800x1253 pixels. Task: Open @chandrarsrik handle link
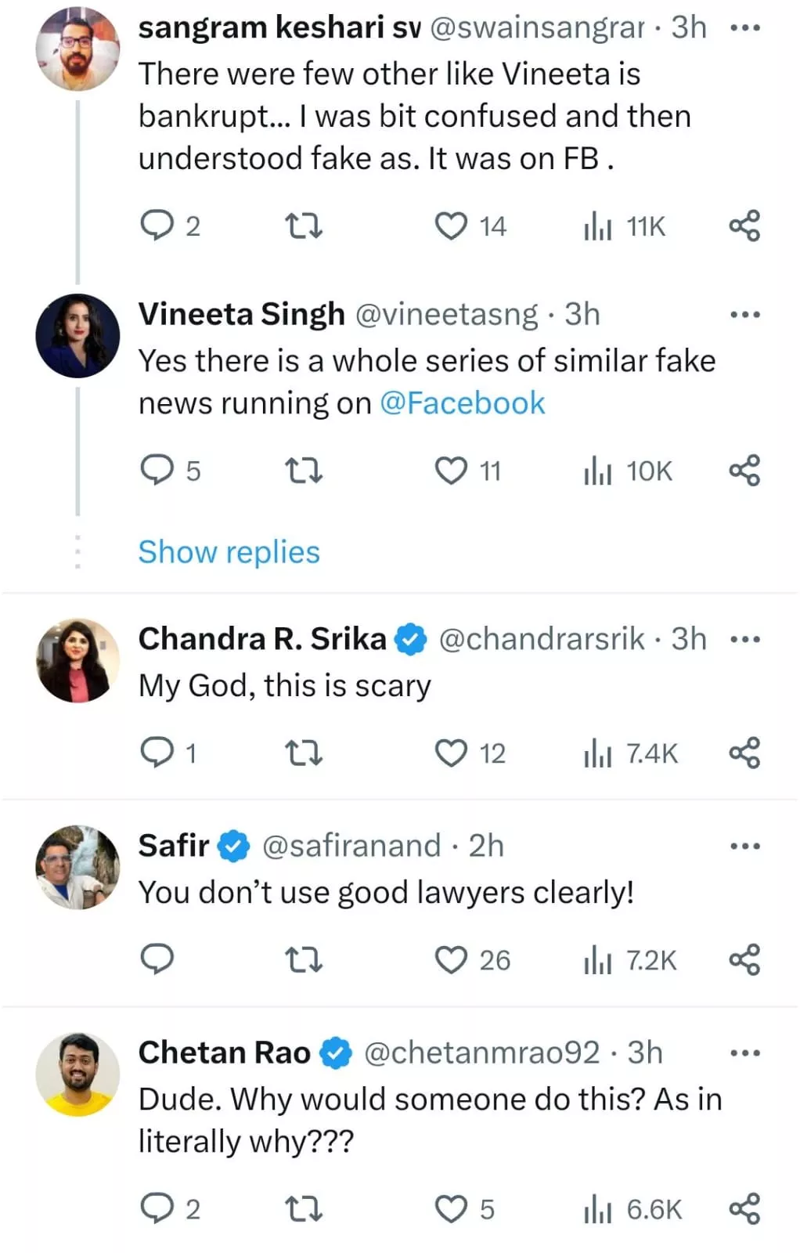(x=542, y=639)
